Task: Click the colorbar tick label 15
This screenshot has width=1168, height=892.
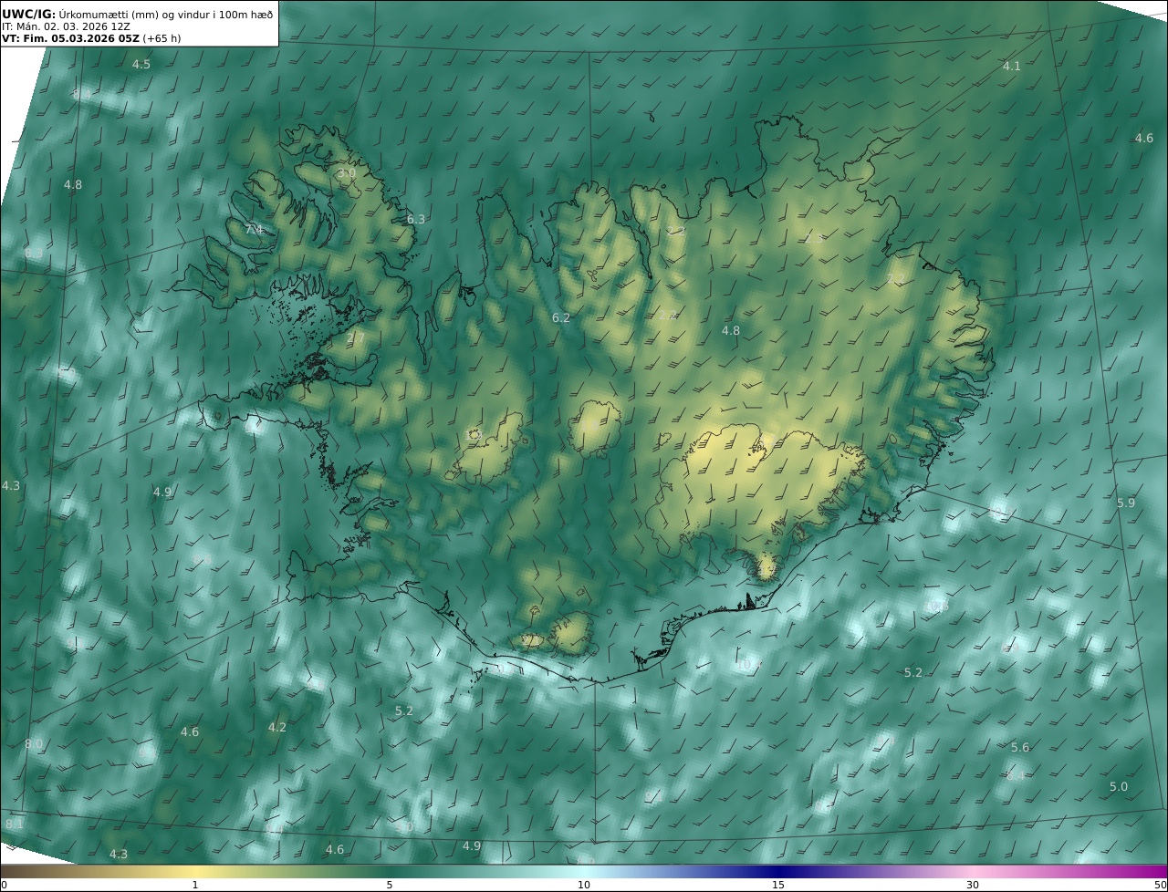Action: 778,885
